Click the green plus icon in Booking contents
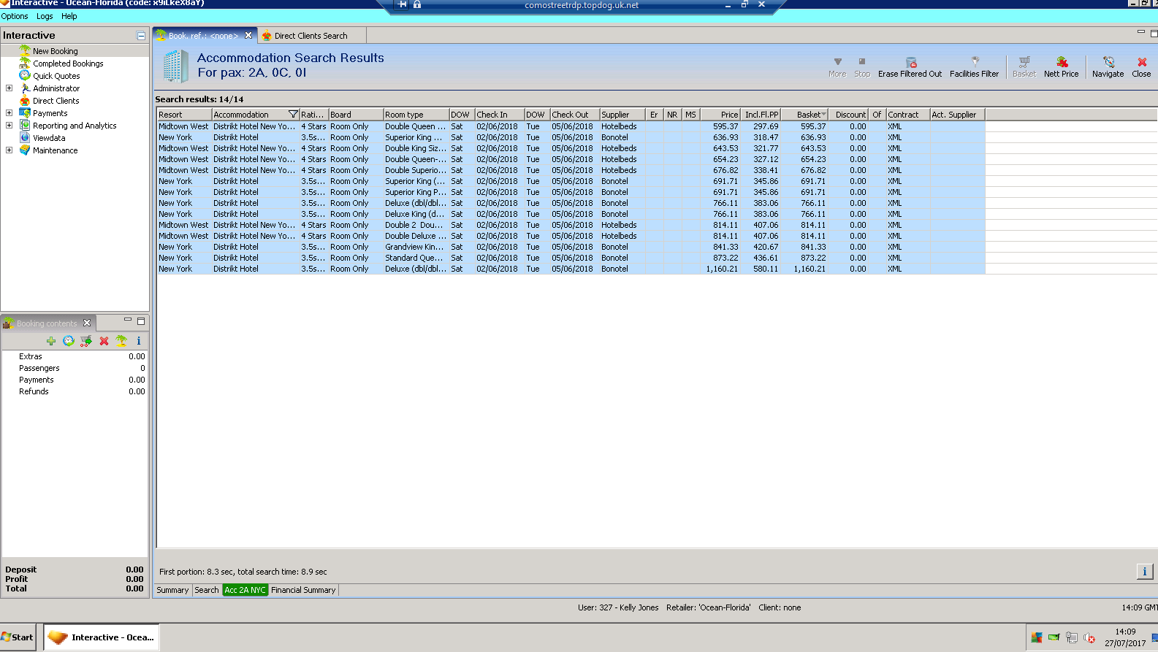This screenshot has width=1158, height=652. pyautogui.click(x=51, y=341)
